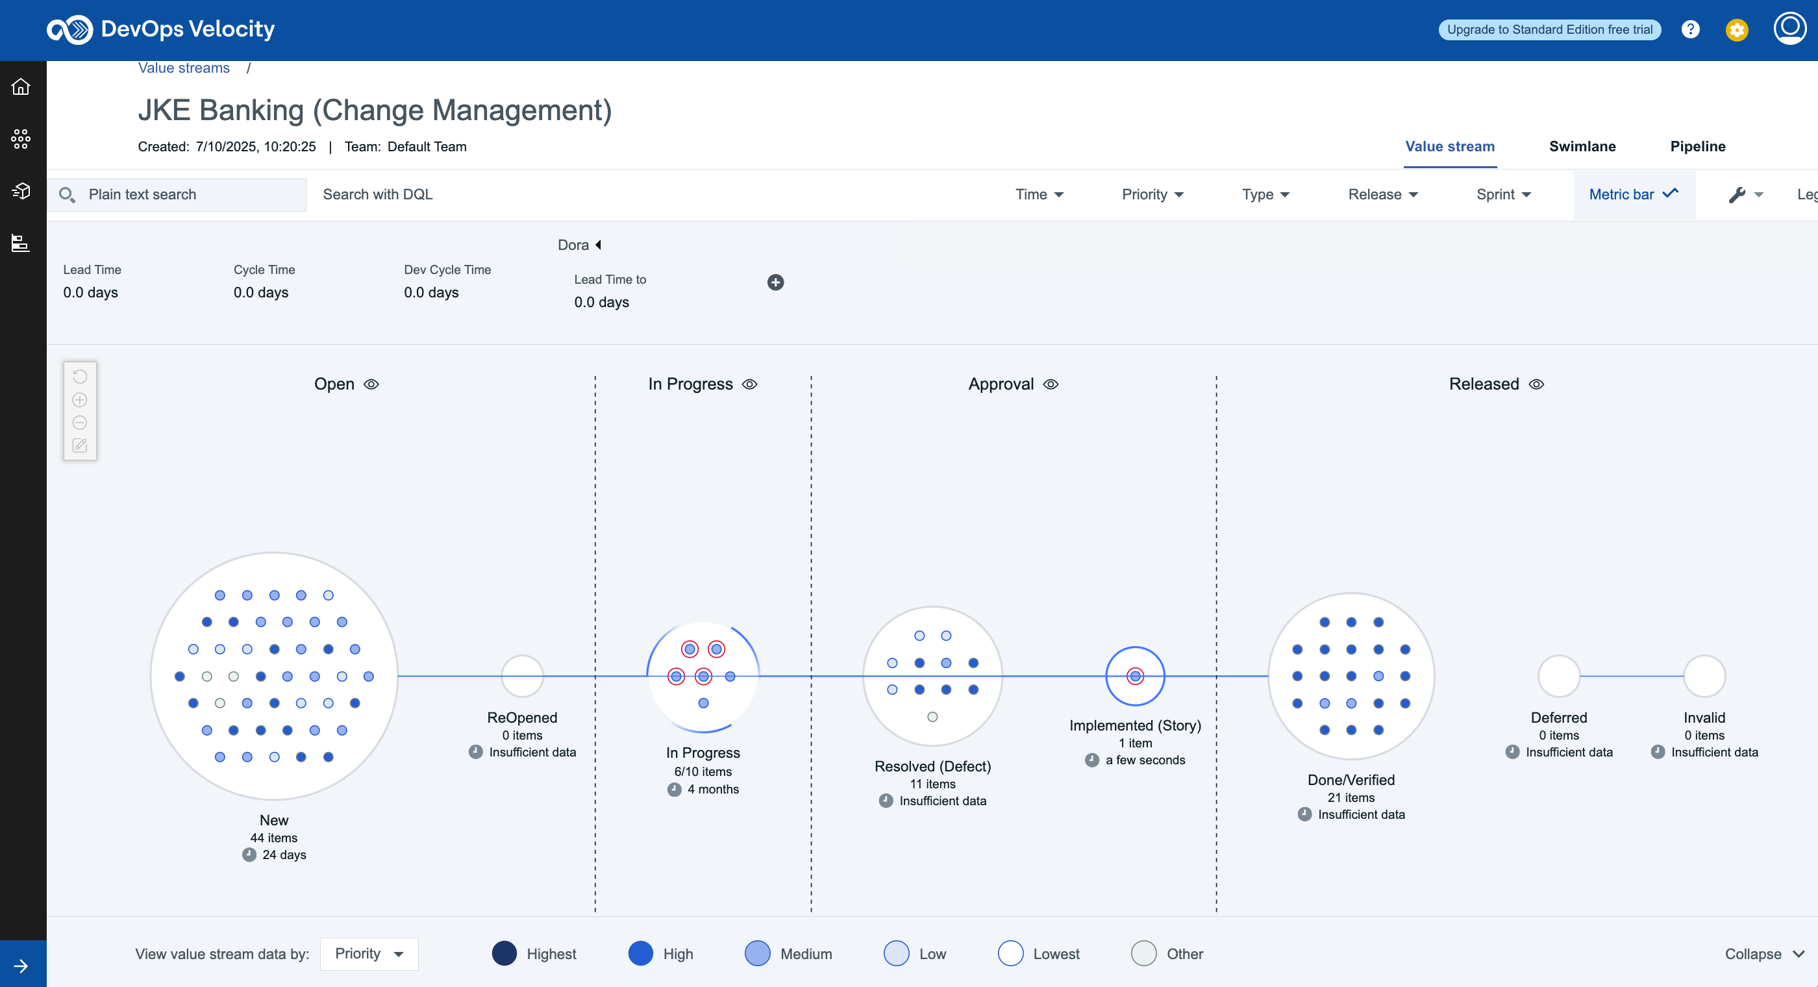The image size is (1818, 987).
Task: Open the insights chart icon in sidebar
Action: [21, 243]
